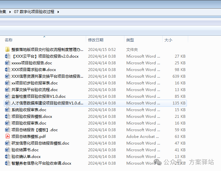The height and width of the screenshot is (171, 221).
Task: Click the 63 KB size cell
Action: pos(180,137)
